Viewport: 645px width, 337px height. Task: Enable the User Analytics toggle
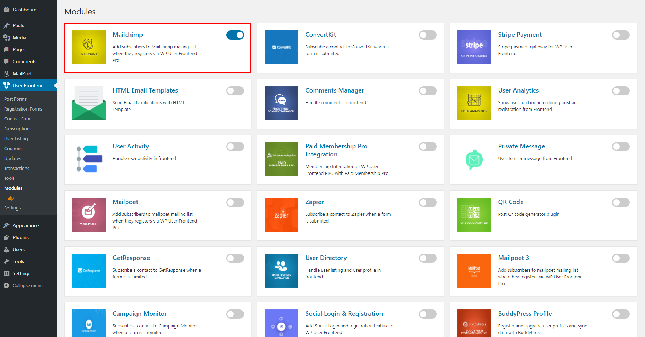coord(621,91)
